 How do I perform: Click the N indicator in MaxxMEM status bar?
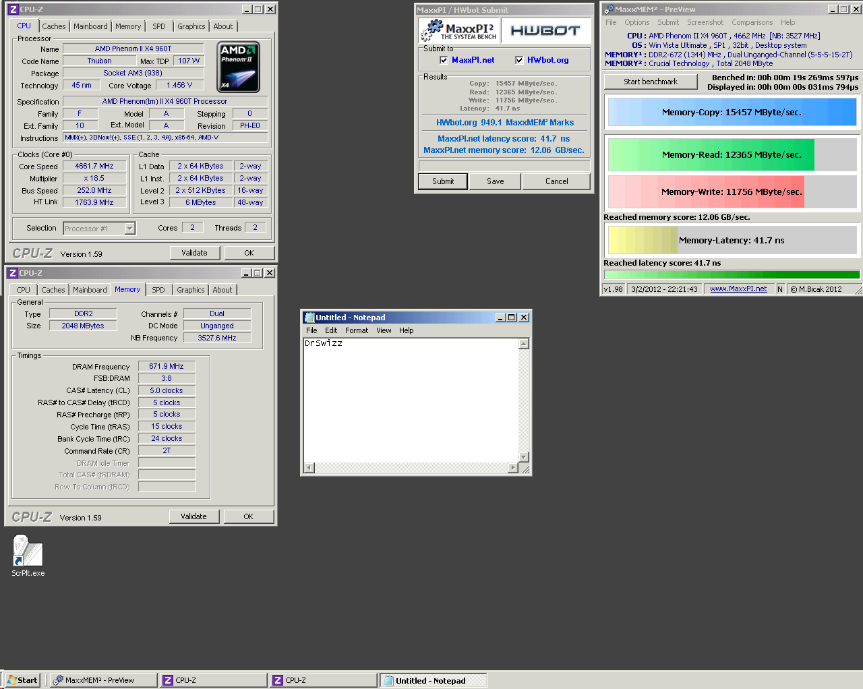click(780, 289)
